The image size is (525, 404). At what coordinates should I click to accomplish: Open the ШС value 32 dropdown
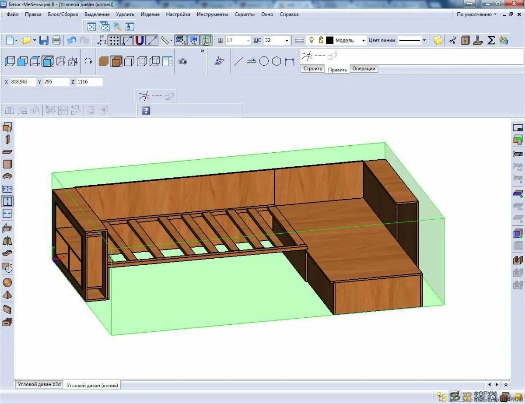point(287,40)
